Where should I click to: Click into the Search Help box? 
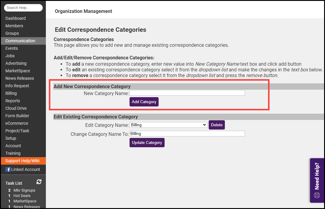23,8
